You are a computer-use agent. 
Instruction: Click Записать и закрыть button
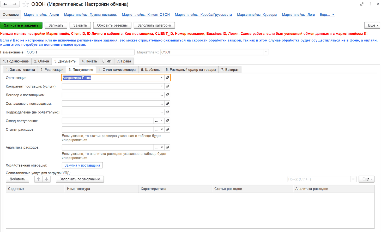point(21,25)
